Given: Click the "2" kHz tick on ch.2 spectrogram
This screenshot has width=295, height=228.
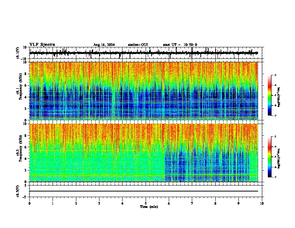Looking at the screenshot, I should click(26, 170).
